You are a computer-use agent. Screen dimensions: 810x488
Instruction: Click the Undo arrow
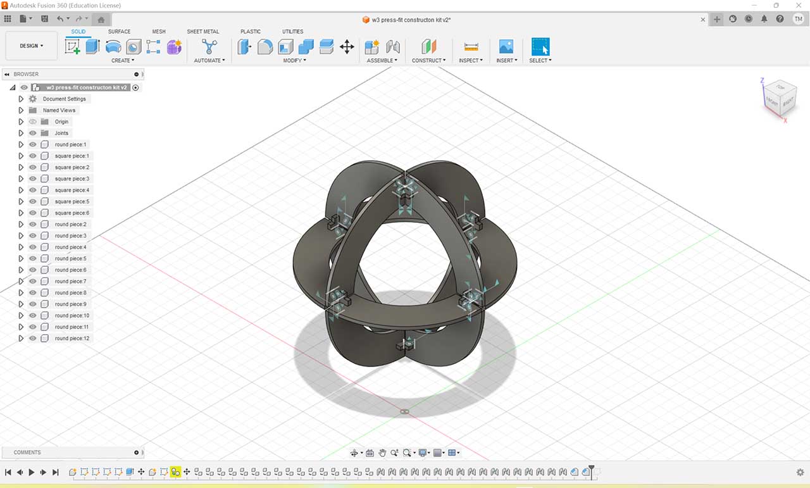[x=59, y=19]
